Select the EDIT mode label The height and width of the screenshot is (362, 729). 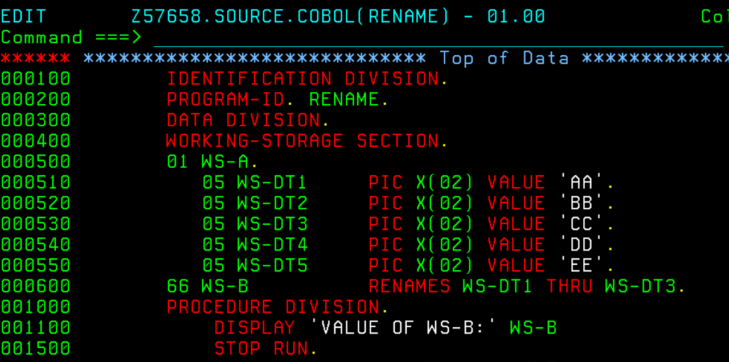point(23,16)
